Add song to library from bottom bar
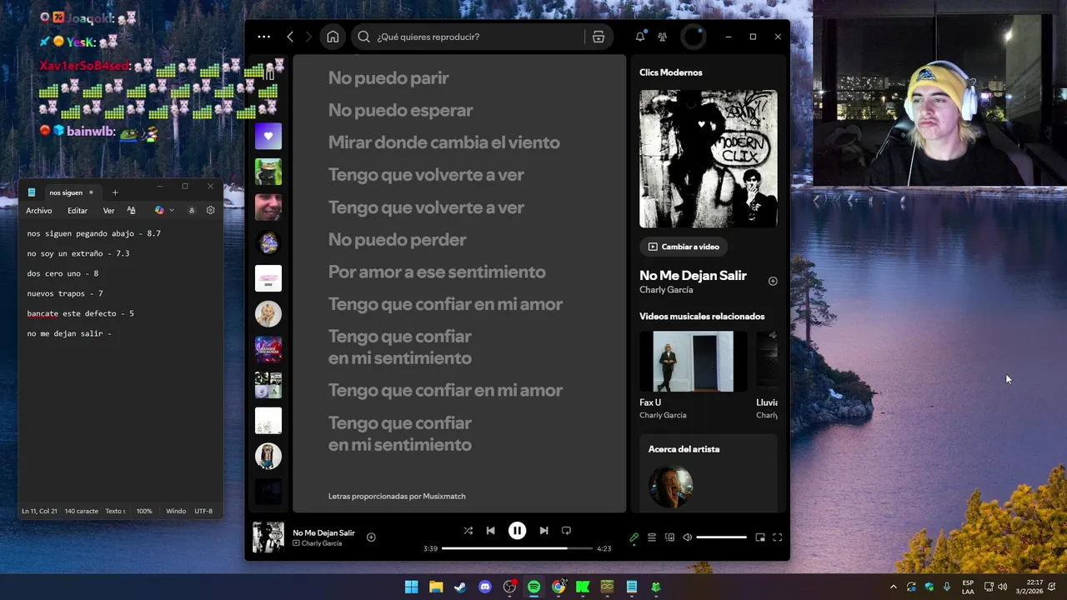This screenshot has height=600, width=1067. (371, 537)
